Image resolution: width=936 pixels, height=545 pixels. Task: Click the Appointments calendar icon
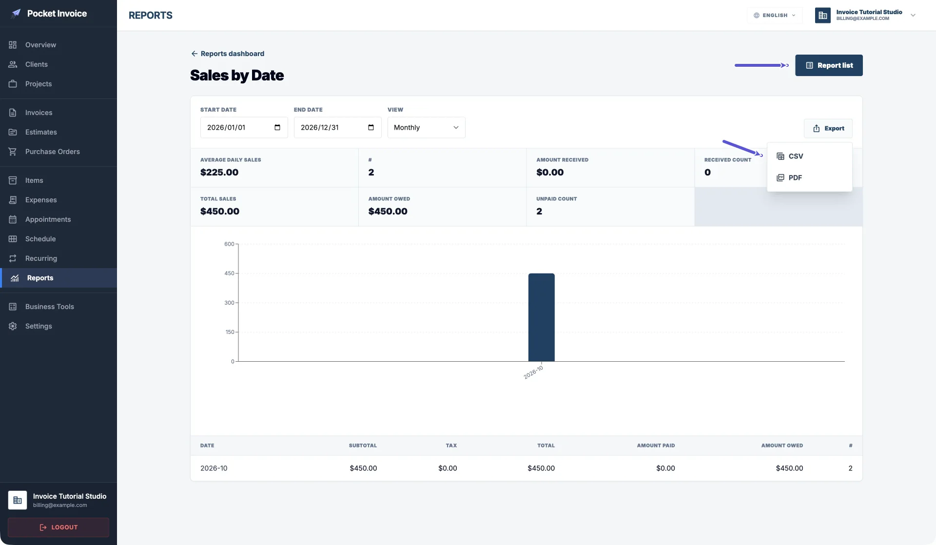(x=13, y=219)
